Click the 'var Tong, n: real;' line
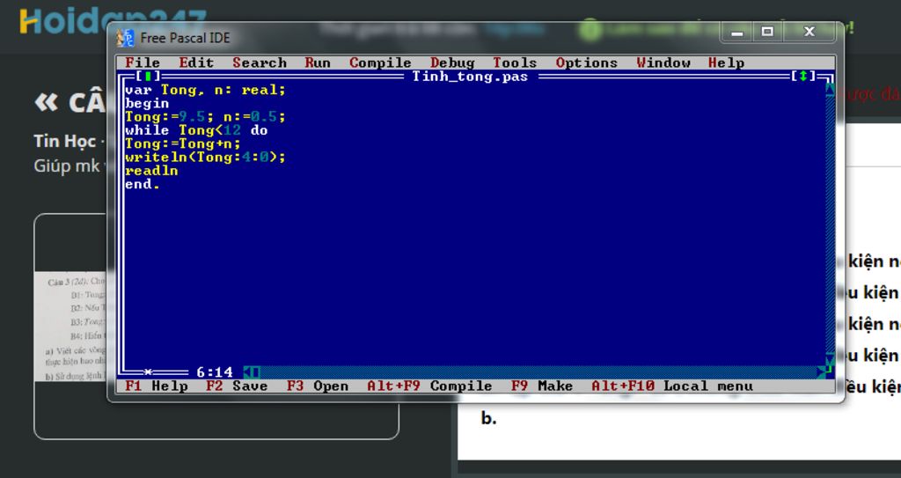 [205, 90]
